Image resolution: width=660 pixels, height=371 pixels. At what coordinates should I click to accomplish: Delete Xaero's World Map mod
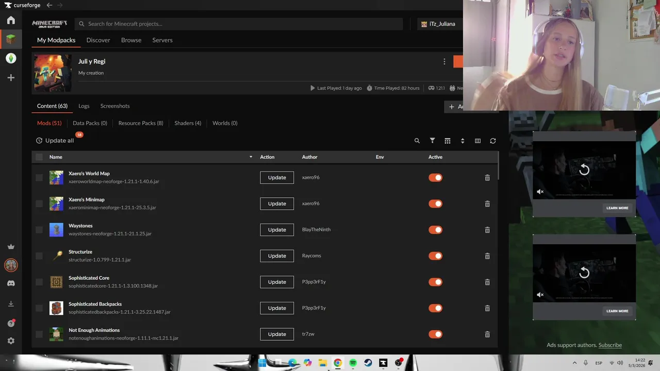[487, 178]
